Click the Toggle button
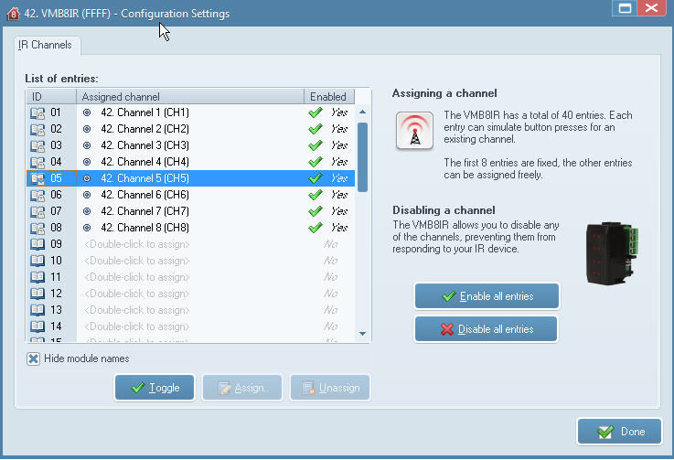Viewport: 674px width, 460px height. point(155,388)
